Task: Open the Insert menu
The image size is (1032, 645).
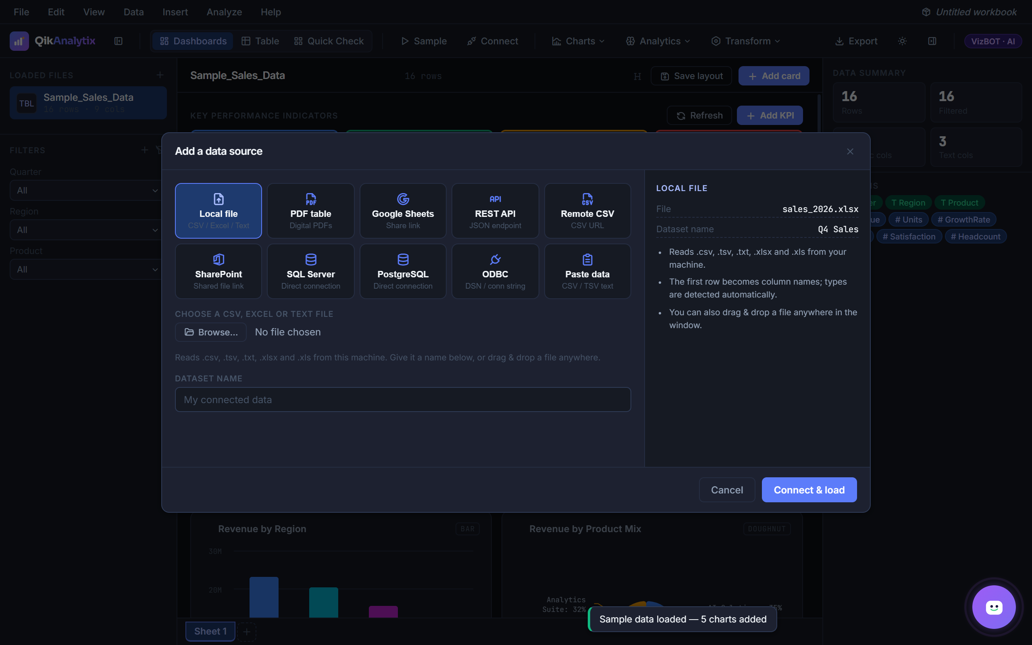Action: [x=175, y=12]
